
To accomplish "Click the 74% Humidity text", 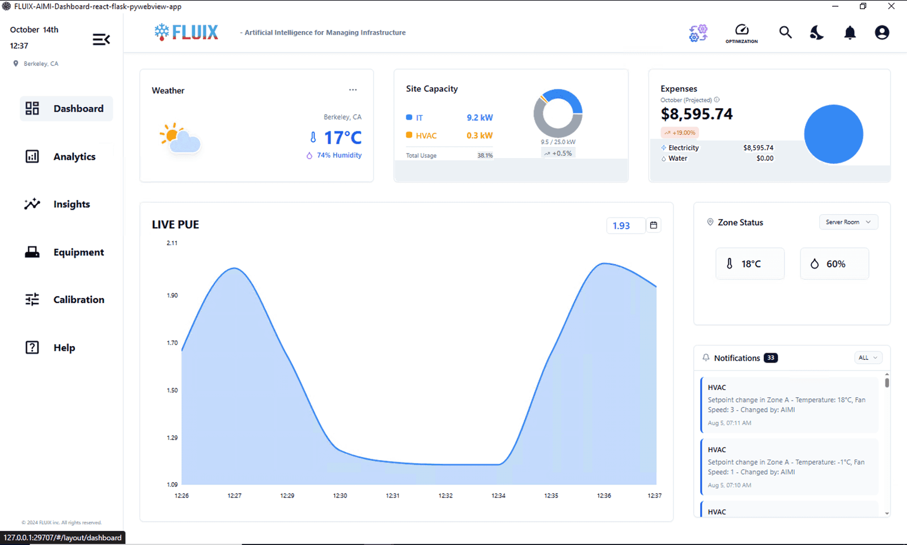I will (339, 155).
